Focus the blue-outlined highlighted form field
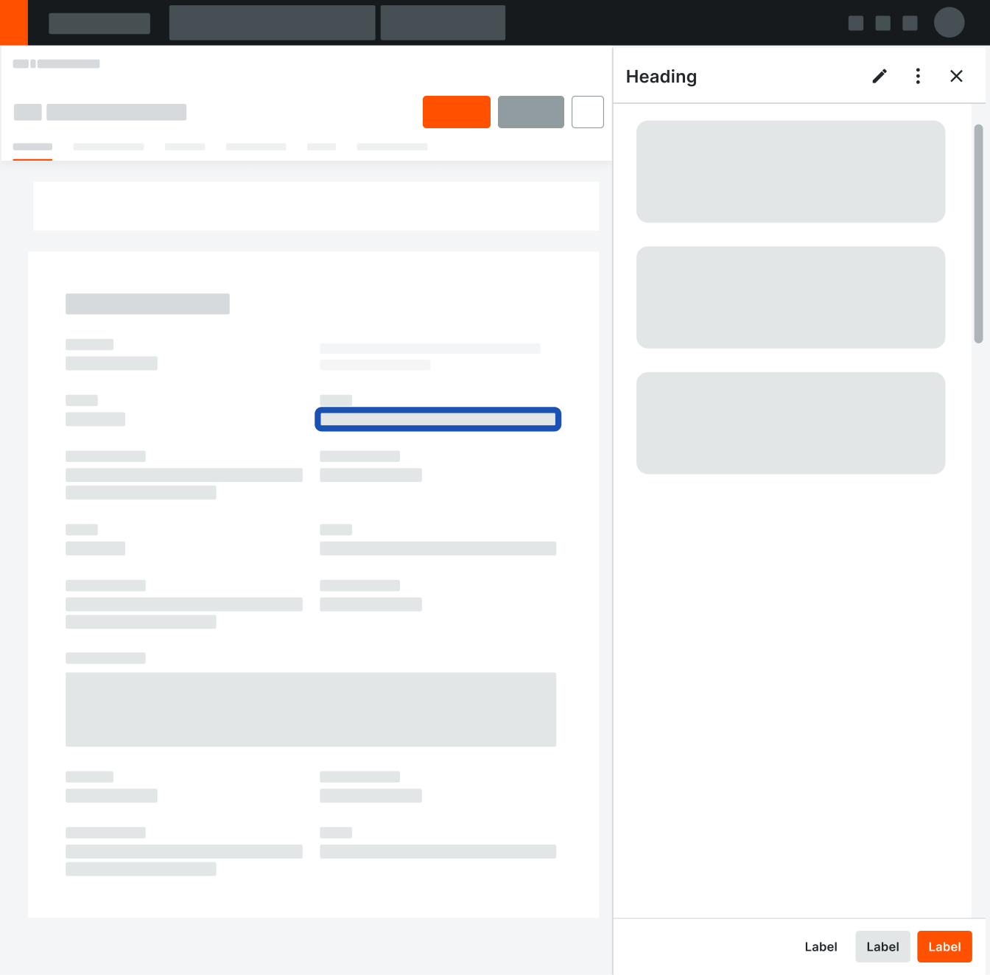 pos(438,419)
